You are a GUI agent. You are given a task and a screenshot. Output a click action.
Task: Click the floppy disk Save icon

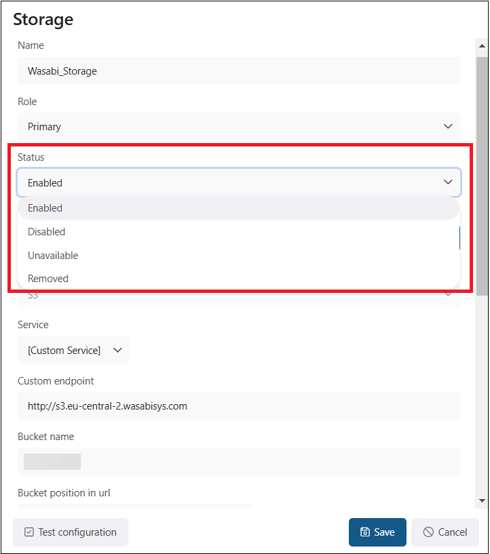point(365,532)
